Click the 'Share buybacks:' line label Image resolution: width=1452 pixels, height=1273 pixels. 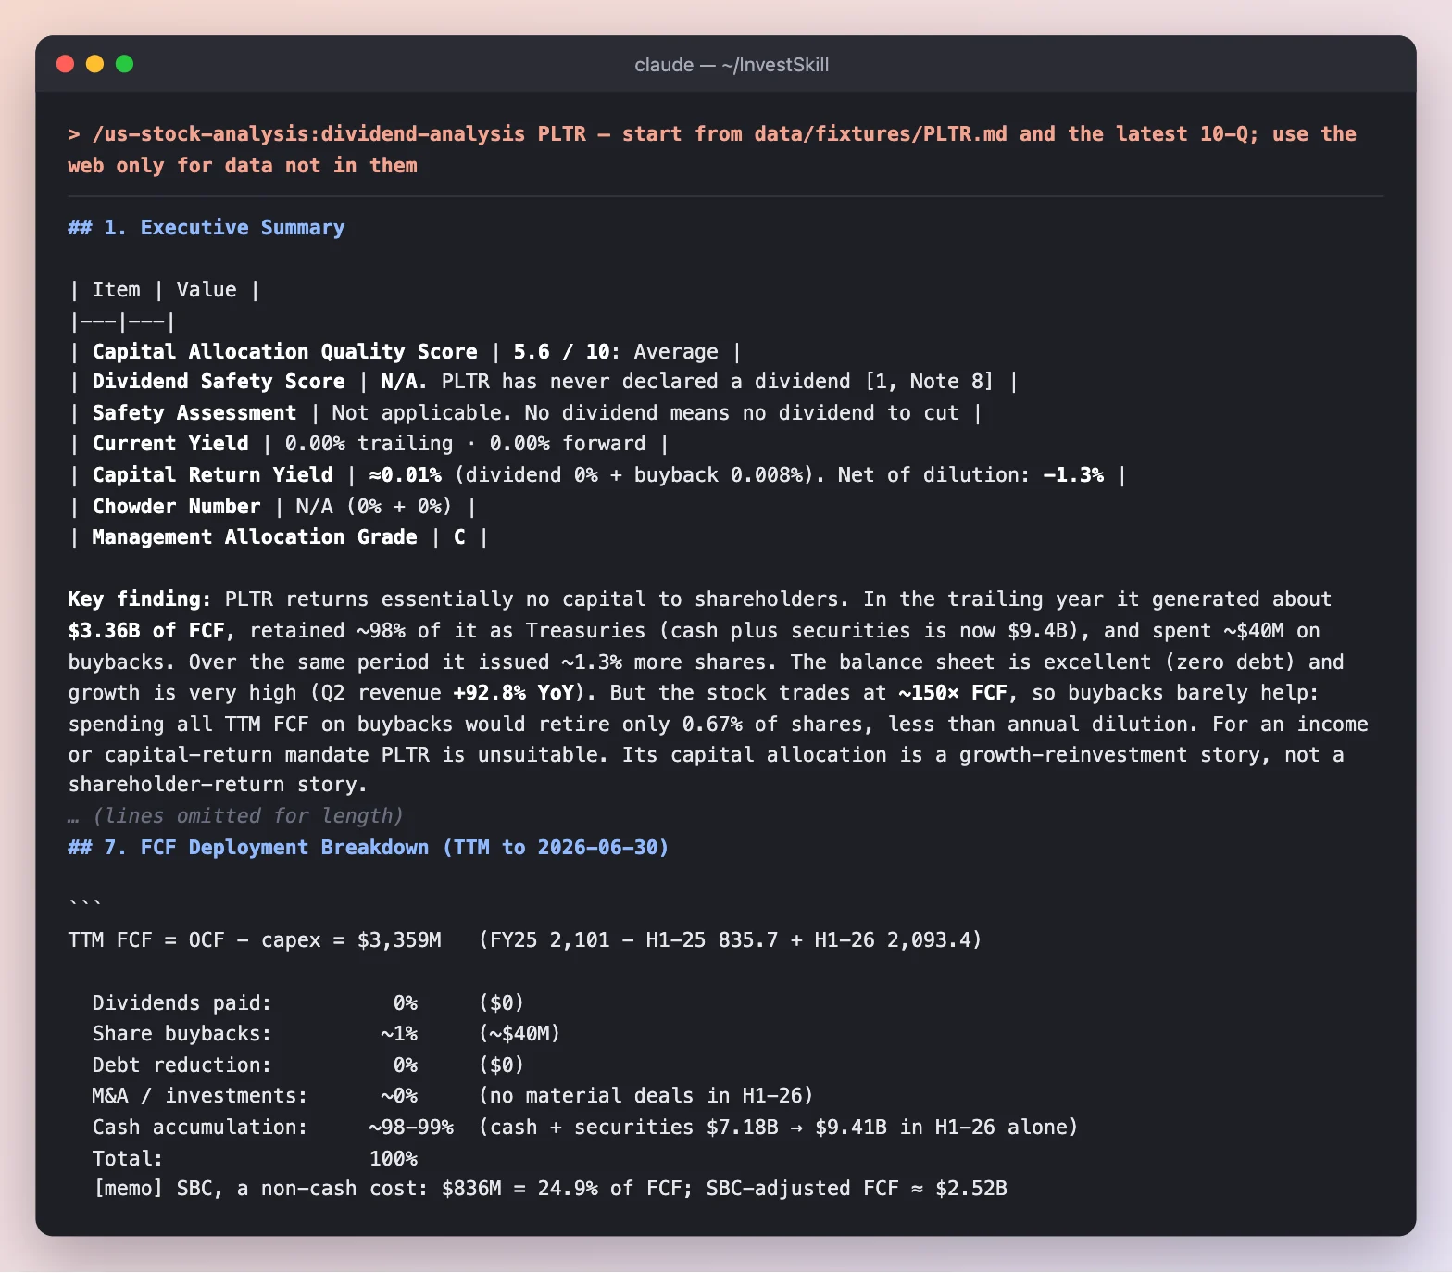(x=182, y=1034)
